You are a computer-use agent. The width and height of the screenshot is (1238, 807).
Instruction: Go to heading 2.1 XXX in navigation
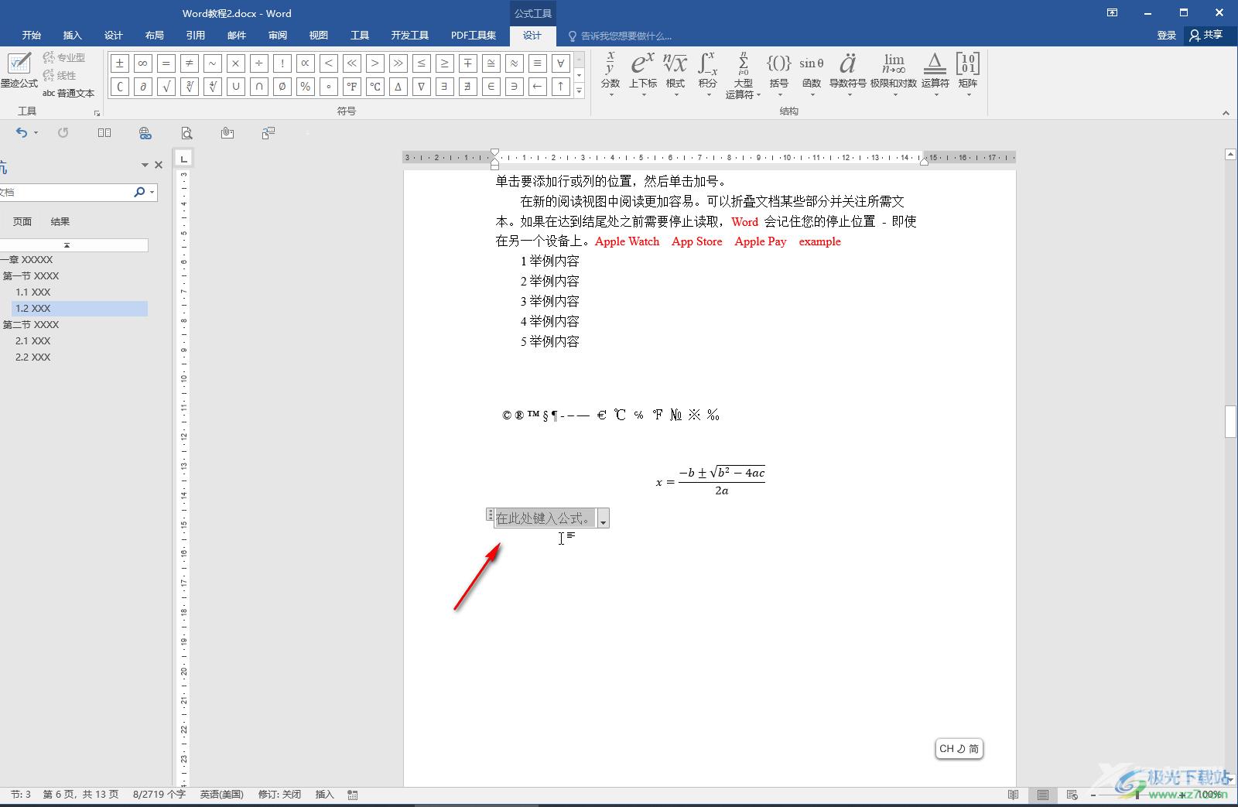[33, 340]
